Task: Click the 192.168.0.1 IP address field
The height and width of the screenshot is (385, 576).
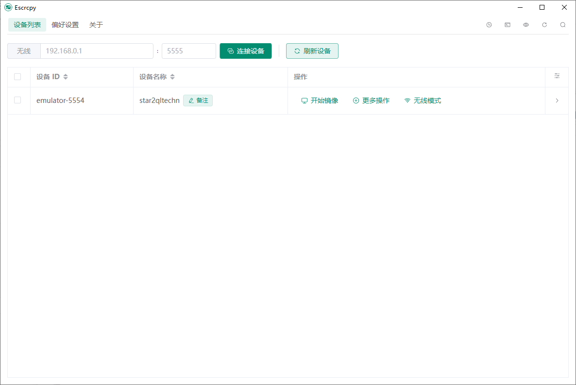Action: (x=97, y=51)
